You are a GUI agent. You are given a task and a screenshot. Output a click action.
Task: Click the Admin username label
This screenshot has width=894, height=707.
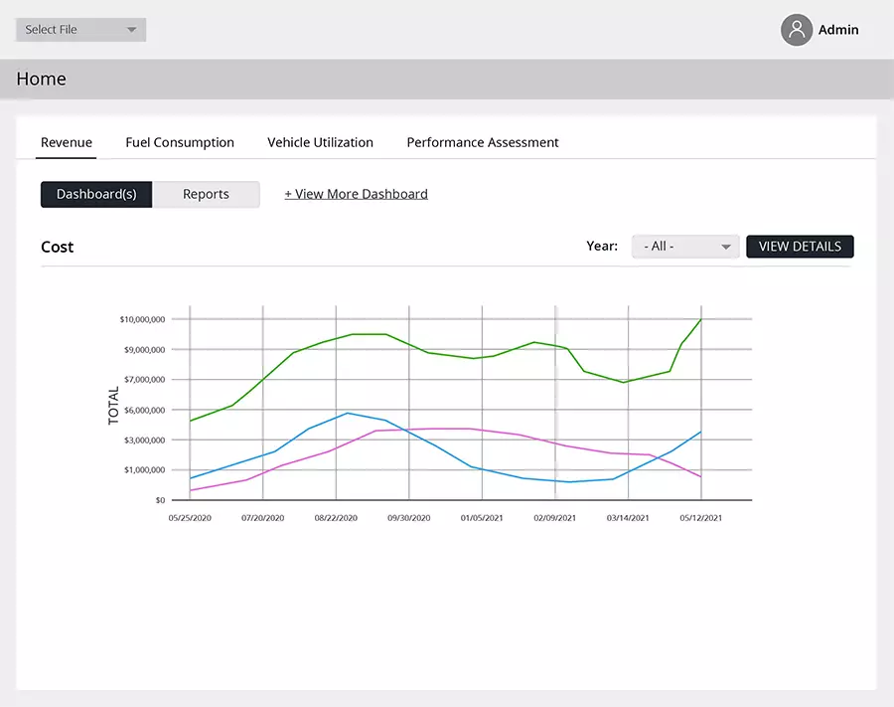click(838, 30)
